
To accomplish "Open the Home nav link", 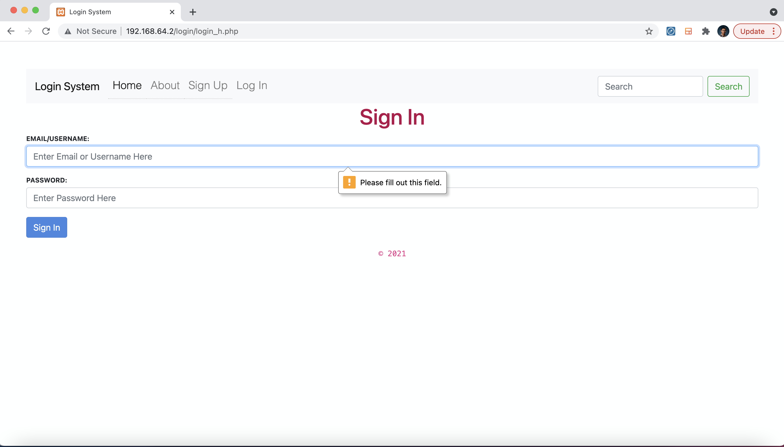I will point(127,85).
